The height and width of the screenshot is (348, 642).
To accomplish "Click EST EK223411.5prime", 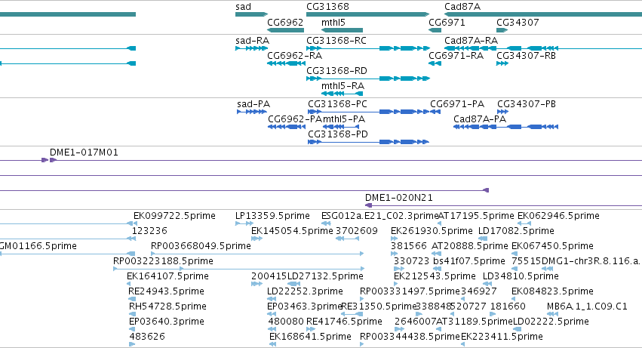I will click(x=462, y=345).
